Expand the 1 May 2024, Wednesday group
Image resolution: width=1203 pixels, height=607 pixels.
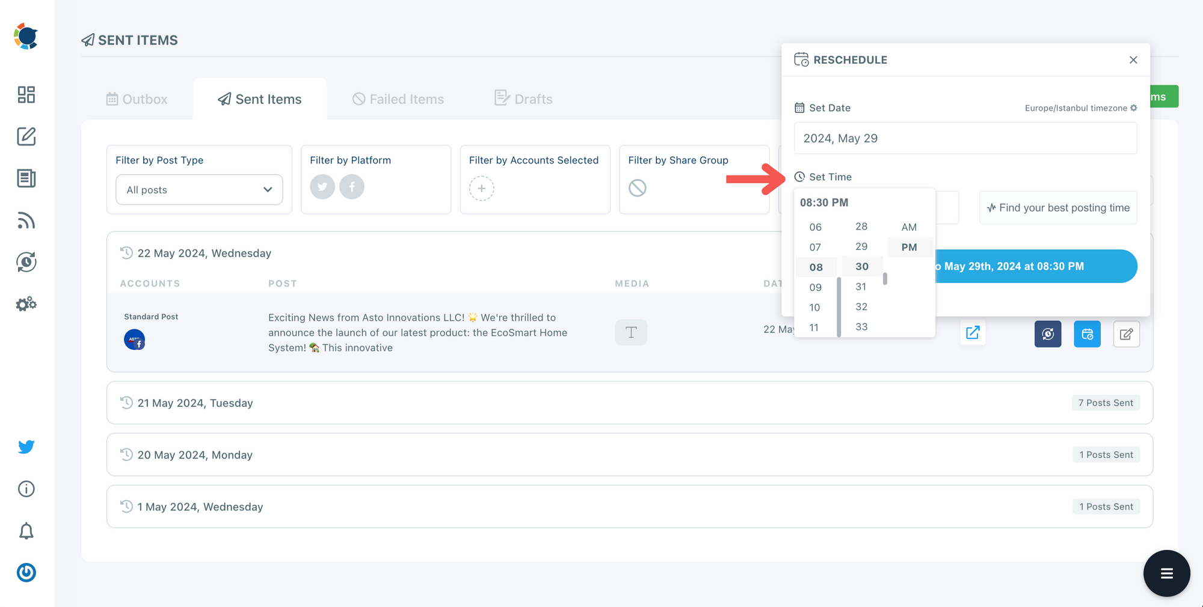tap(630, 507)
